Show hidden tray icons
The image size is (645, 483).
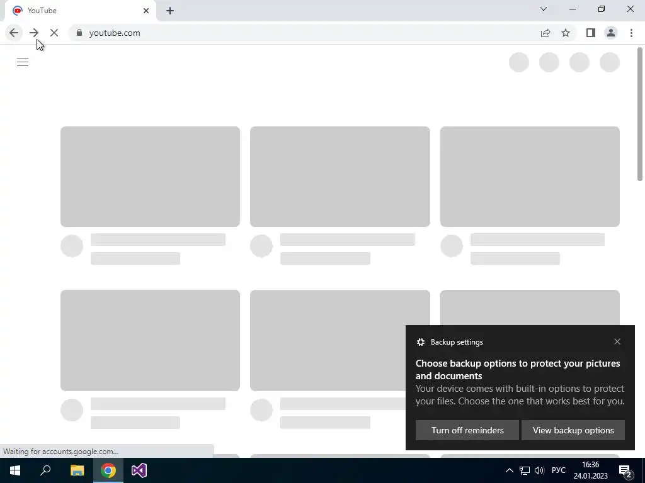click(509, 470)
